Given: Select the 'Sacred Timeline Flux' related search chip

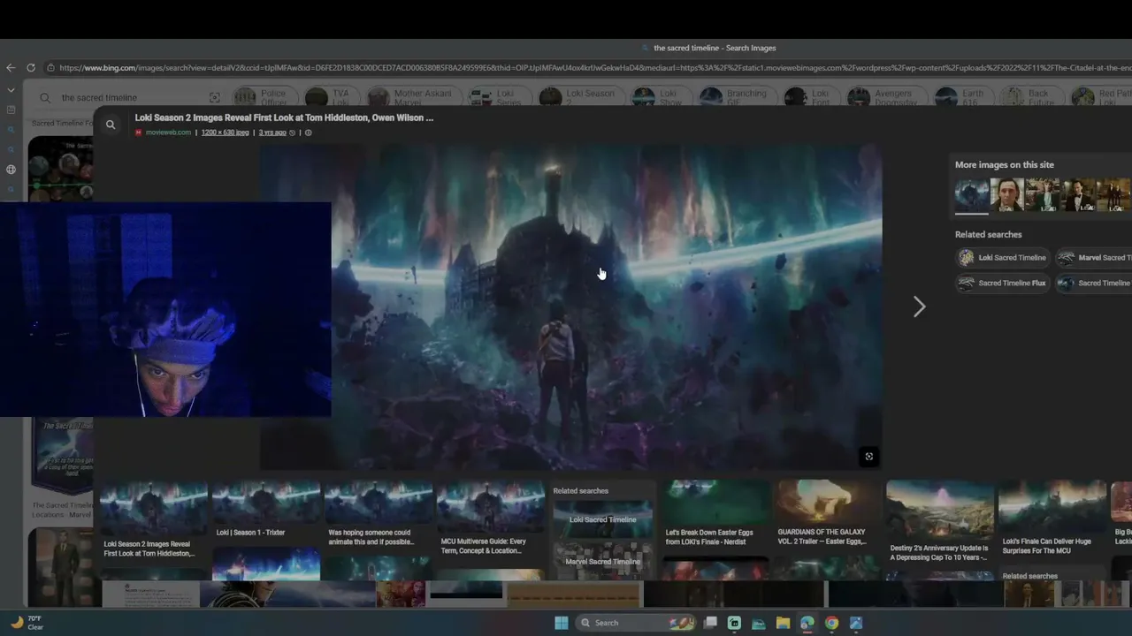Looking at the screenshot, I should 1003,284.
